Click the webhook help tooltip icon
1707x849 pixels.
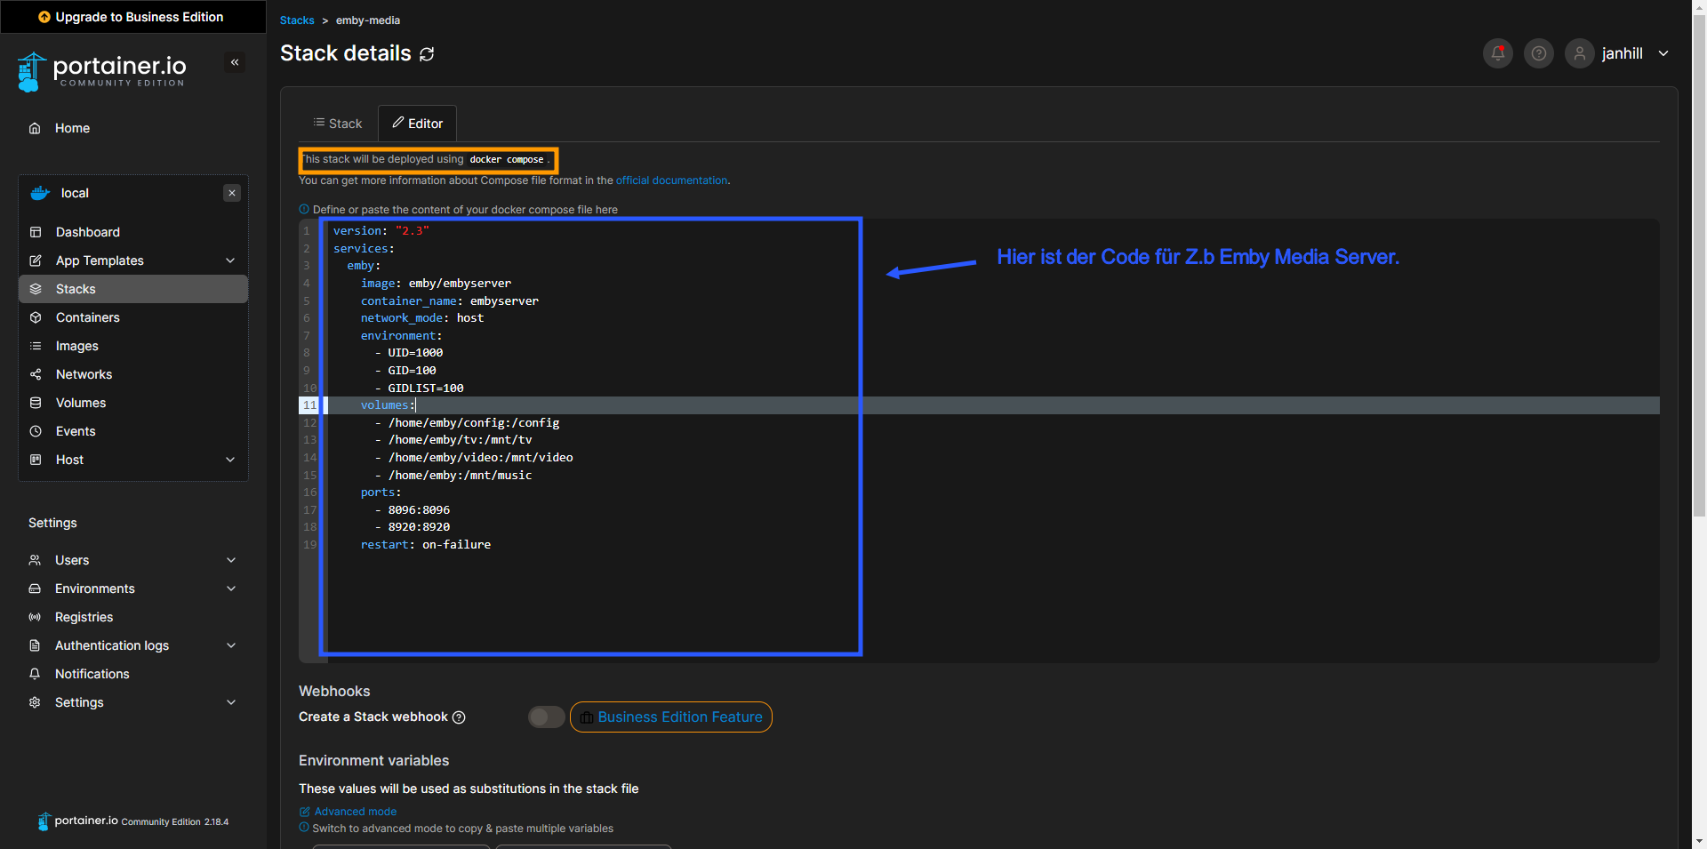pyautogui.click(x=459, y=717)
